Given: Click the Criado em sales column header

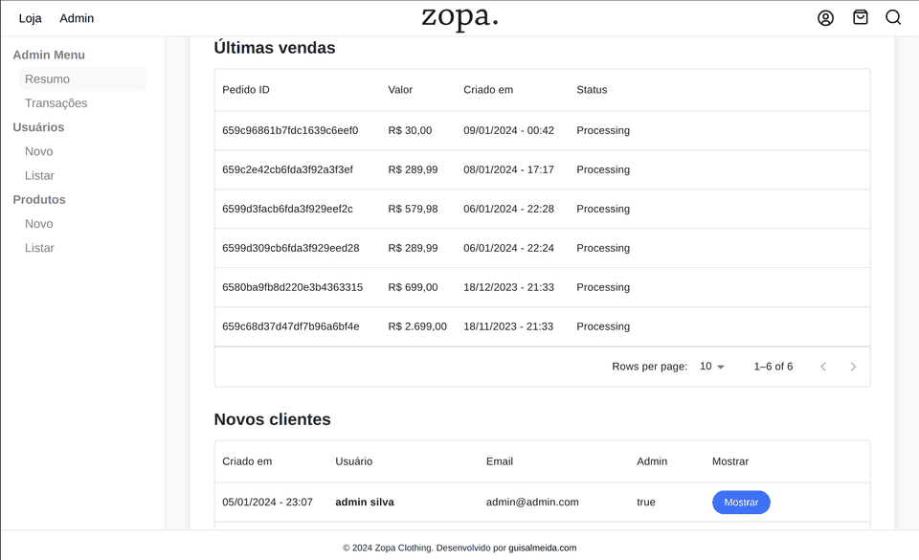Looking at the screenshot, I should (x=488, y=90).
